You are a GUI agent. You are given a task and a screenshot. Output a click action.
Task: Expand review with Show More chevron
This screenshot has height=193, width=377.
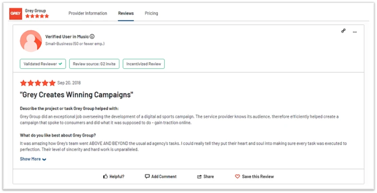tap(44, 159)
